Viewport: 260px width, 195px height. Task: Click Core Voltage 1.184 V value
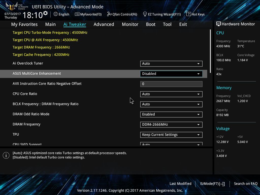(x=242, y=60)
